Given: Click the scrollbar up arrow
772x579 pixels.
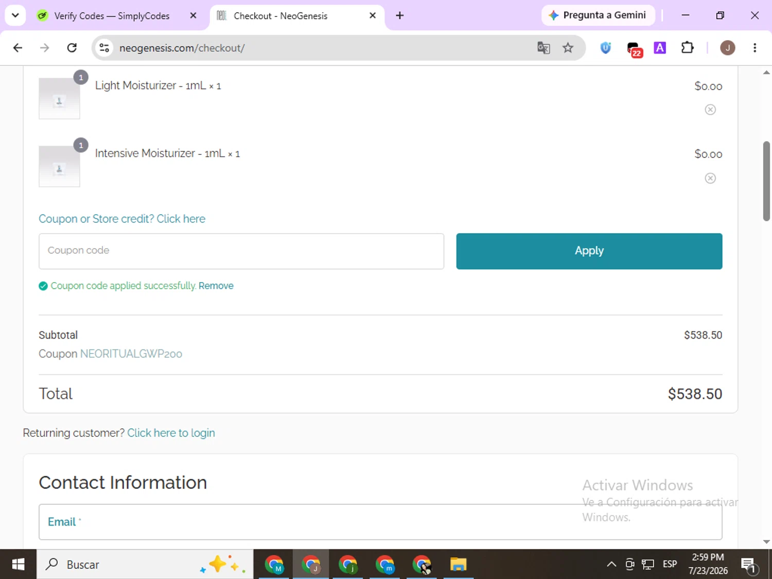Looking at the screenshot, I should (x=766, y=73).
